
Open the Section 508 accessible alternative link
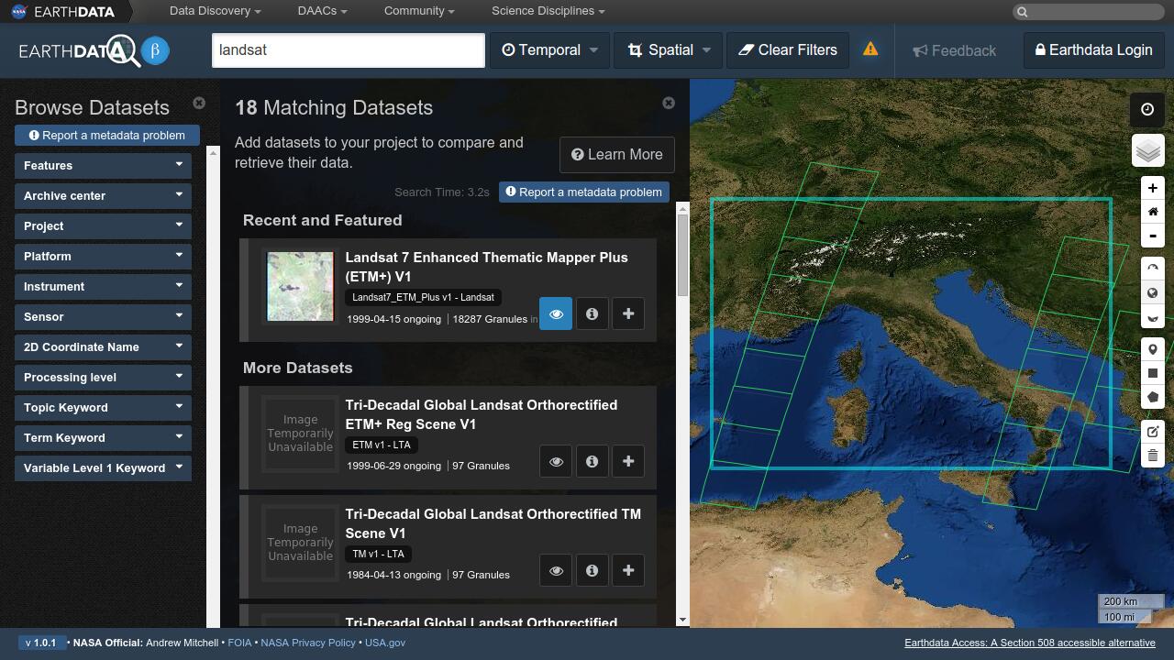(x=1030, y=643)
